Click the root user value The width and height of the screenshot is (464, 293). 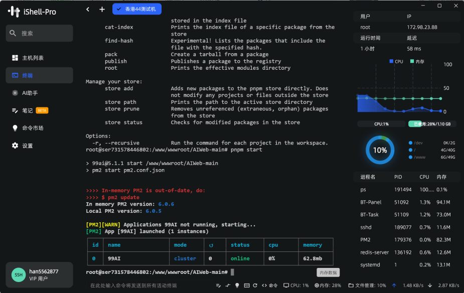pos(365,27)
